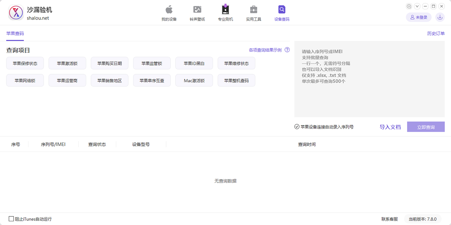
Task: Open 历史订单 order history
Action: 436,33
